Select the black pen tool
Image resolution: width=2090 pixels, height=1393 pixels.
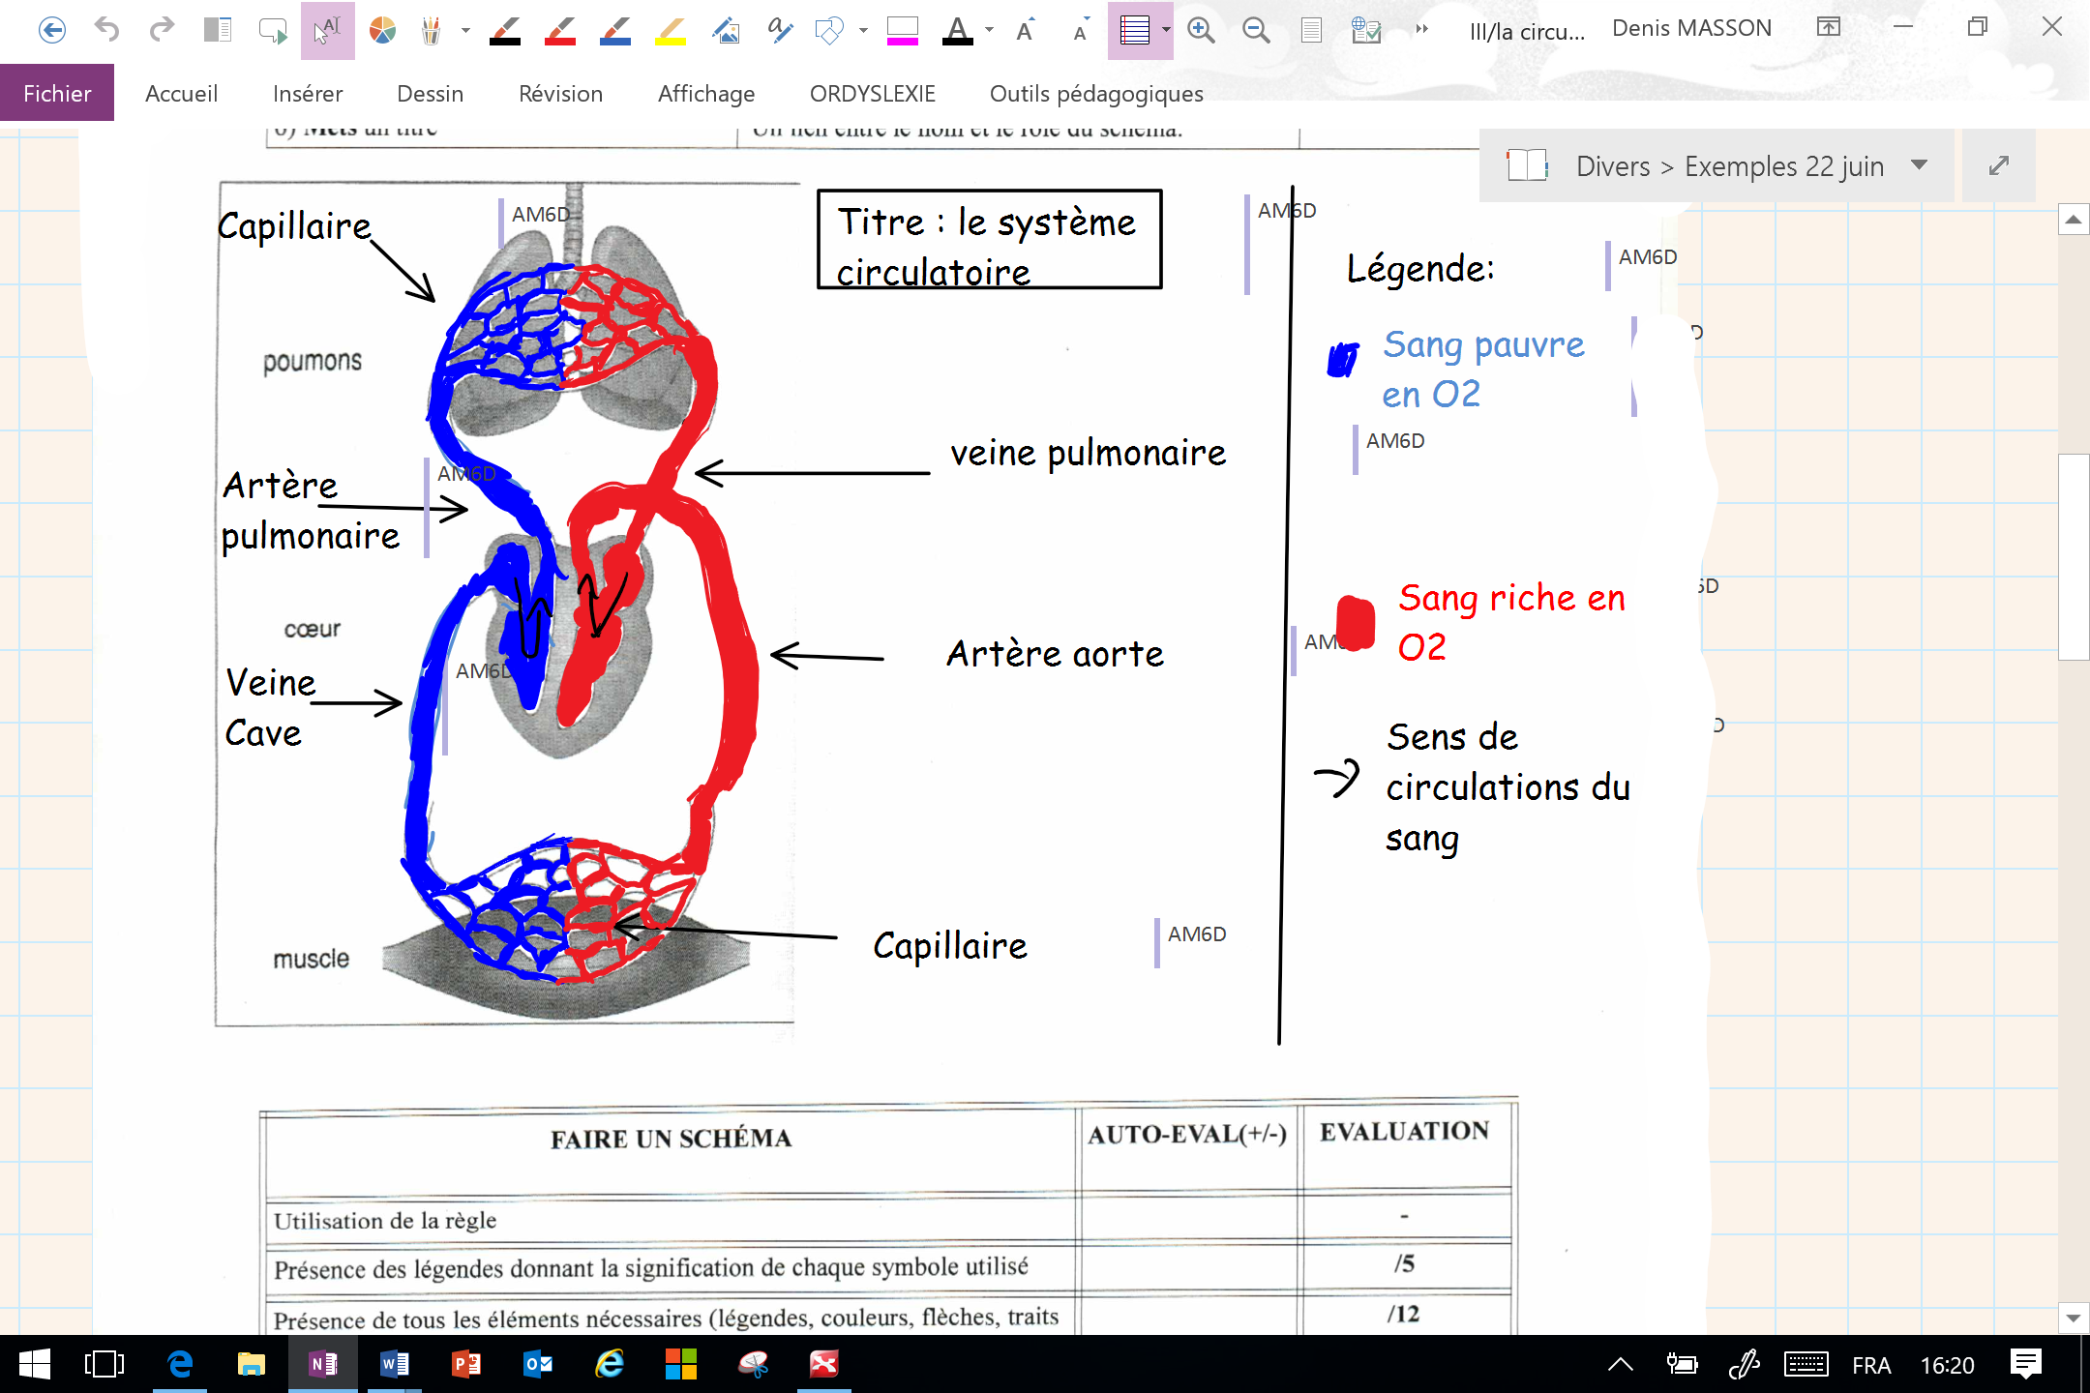(x=504, y=30)
